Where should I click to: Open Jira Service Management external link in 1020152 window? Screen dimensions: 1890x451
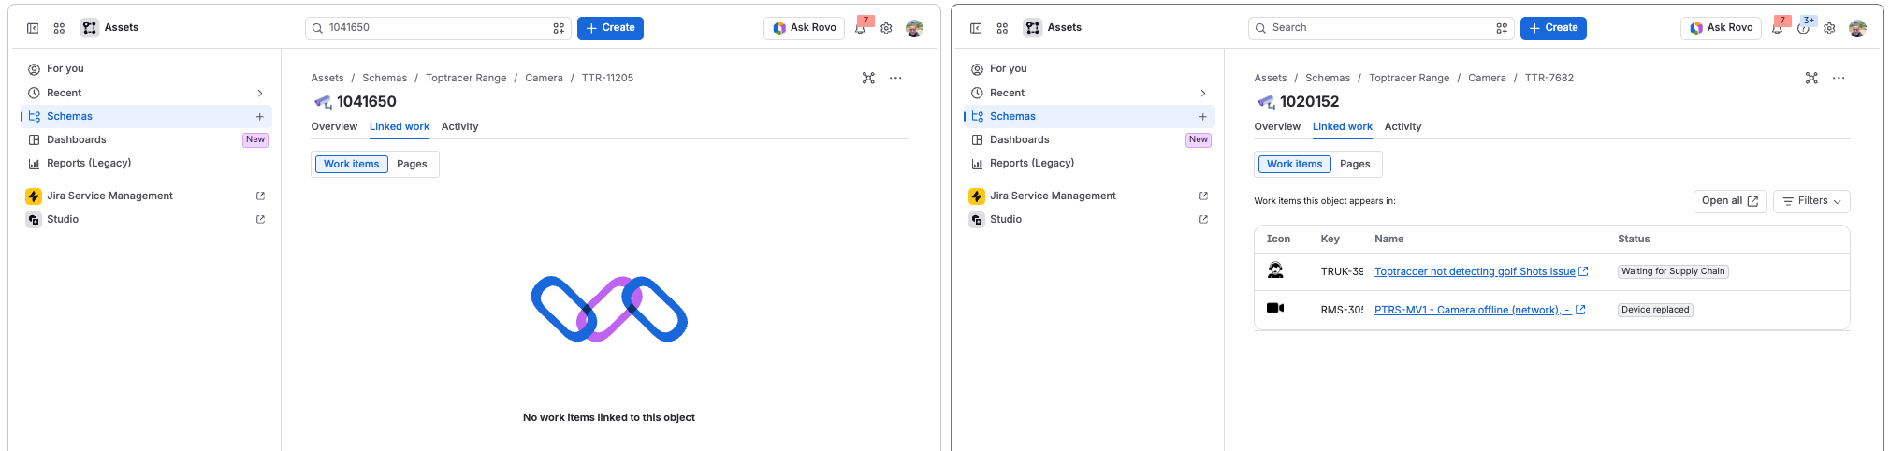(x=1203, y=196)
